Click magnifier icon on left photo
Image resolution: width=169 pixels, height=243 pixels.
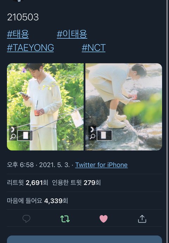click(x=13, y=136)
